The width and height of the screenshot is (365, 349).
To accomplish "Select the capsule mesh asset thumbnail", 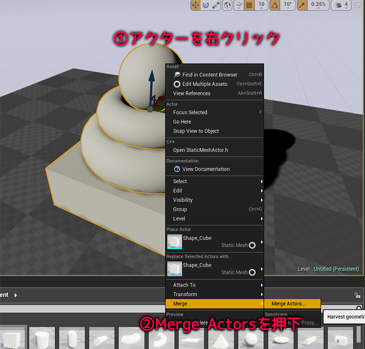I will (72, 338).
